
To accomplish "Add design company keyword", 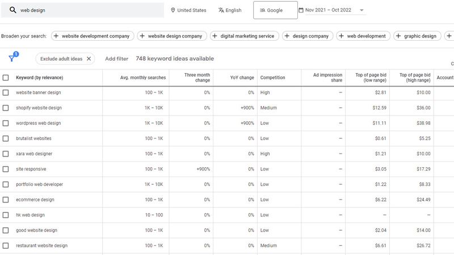I will [x=308, y=36].
